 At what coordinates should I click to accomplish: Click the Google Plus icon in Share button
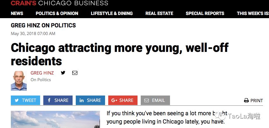point(114,100)
